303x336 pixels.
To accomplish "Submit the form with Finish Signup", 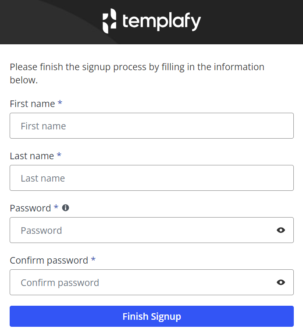I will pos(152,316).
